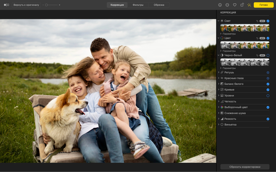
Task: Enable the Уровни adjustment circle
Action: [x=268, y=96]
